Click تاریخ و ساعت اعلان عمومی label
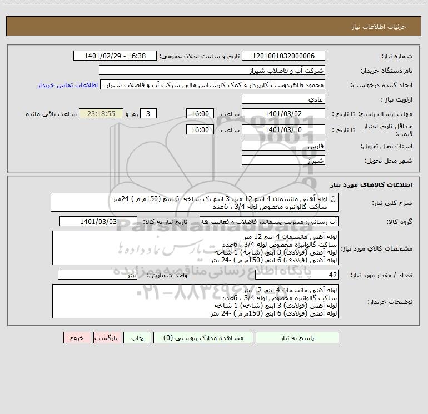Image resolution: width=428 pixels, height=414 pixels. point(200,57)
